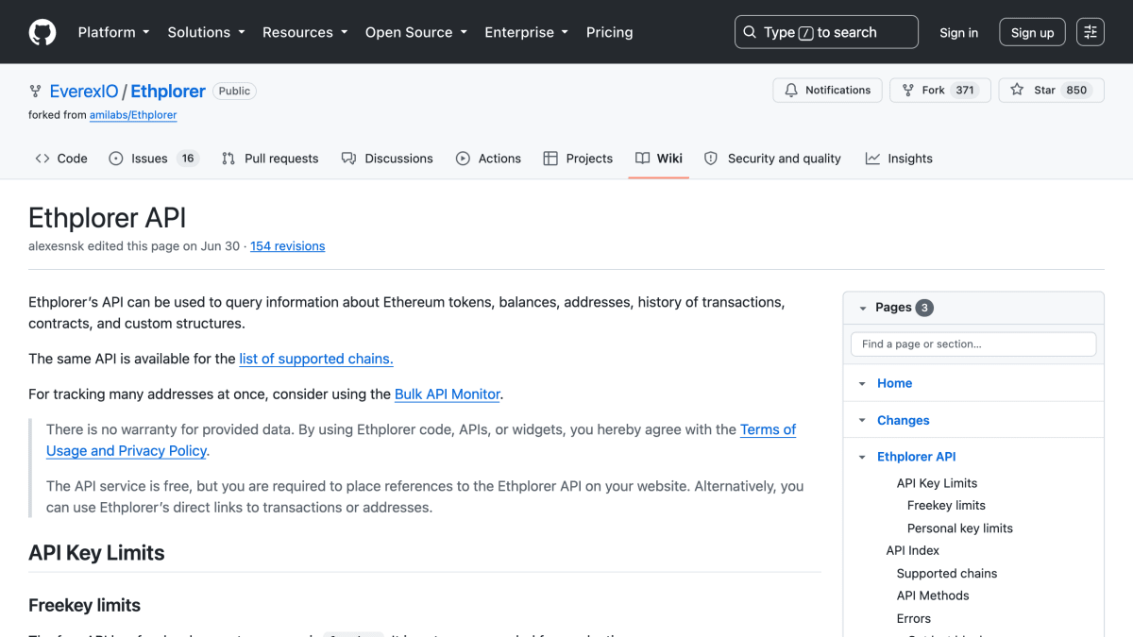This screenshot has width=1133, height=637.
Task: Jump to API Index in sidebar
Action: point(912,550)
